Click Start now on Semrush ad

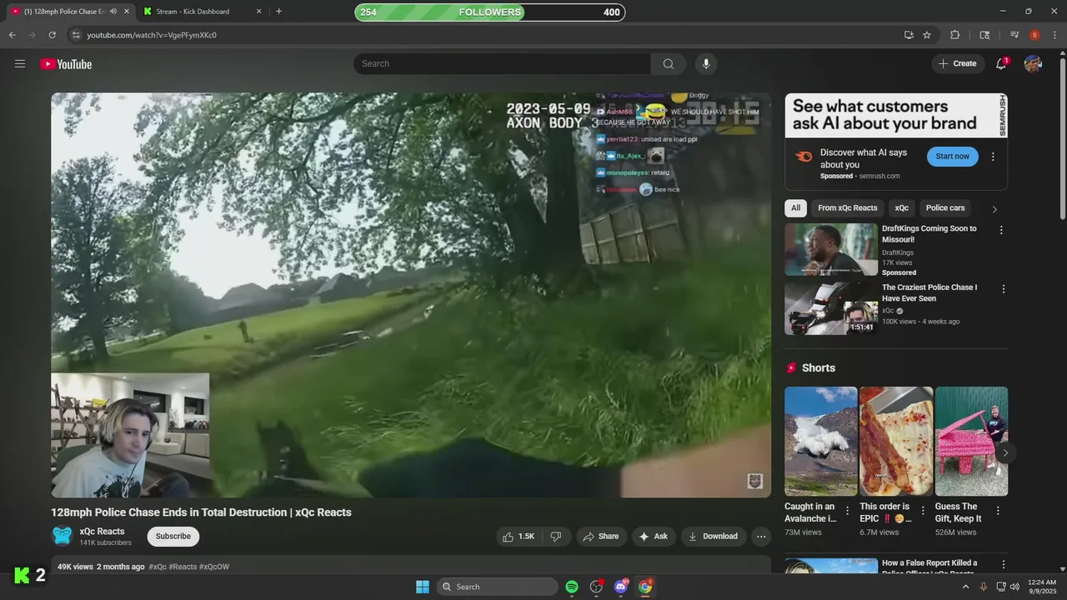tap(953, 157)
